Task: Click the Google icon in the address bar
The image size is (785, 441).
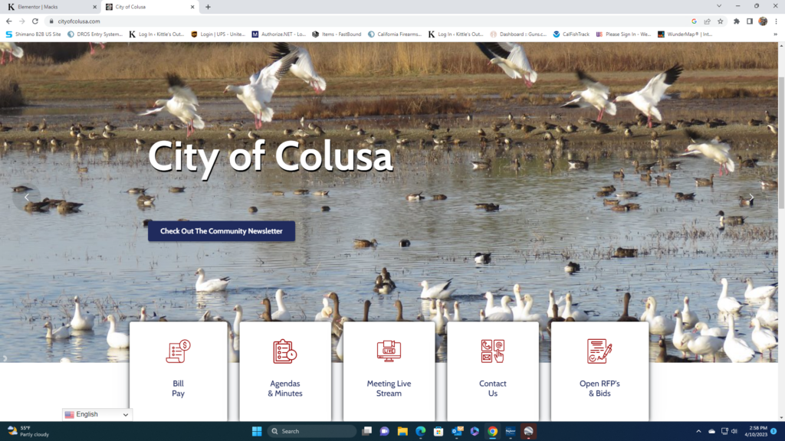Action: [x=694, y=21]
